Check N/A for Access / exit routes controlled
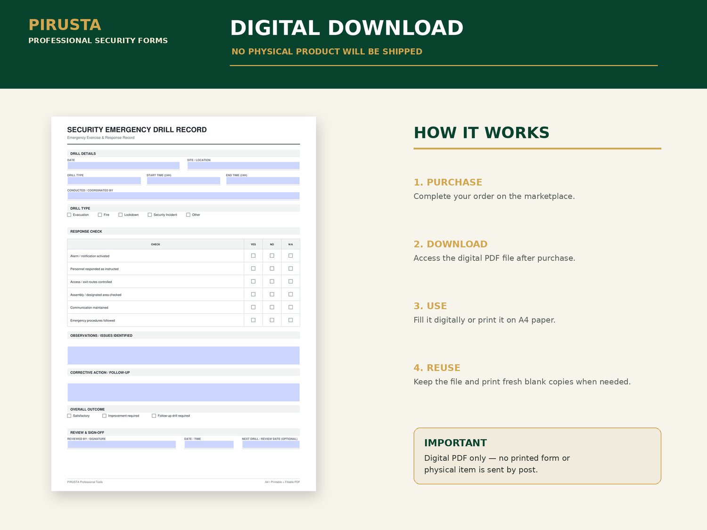707x530 pixels. [290, 281]
